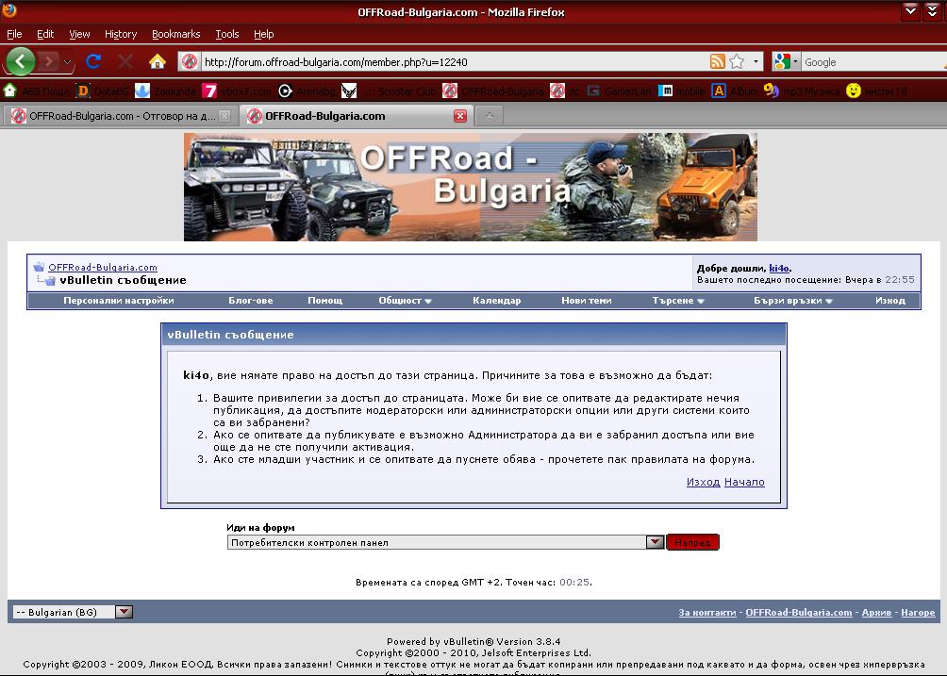Open the View menu
This screenshot has width=947, height=676.
pos(79,34)
